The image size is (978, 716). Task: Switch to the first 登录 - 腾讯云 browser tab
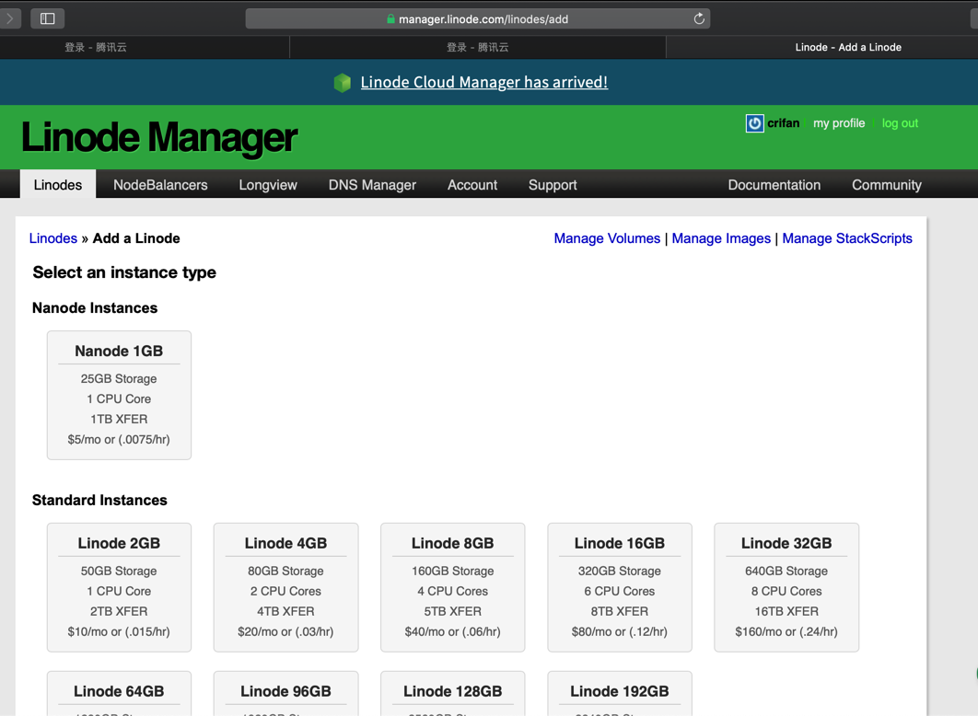pos(96,47)
